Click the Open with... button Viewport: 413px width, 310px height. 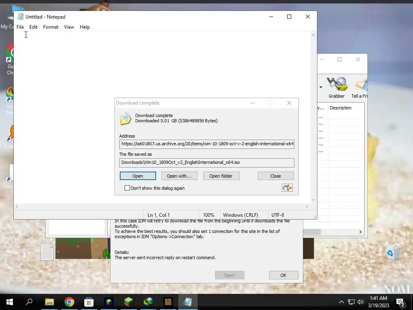click(179, 176)
